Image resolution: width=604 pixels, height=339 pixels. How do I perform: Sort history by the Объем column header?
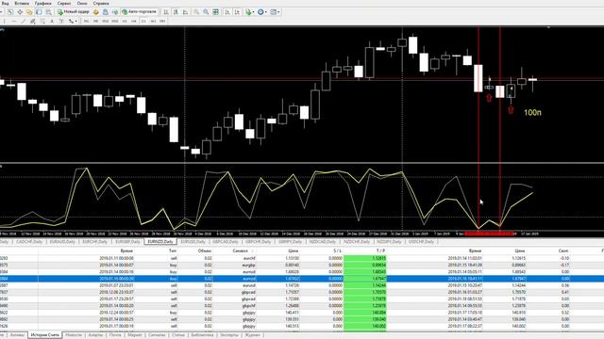pos(205,250)
